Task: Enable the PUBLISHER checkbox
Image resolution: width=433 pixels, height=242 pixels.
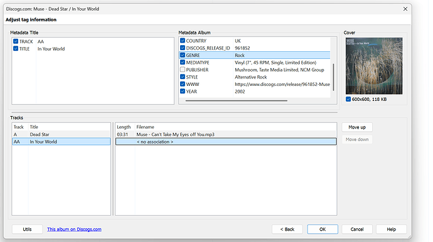Action: (183, 70)
